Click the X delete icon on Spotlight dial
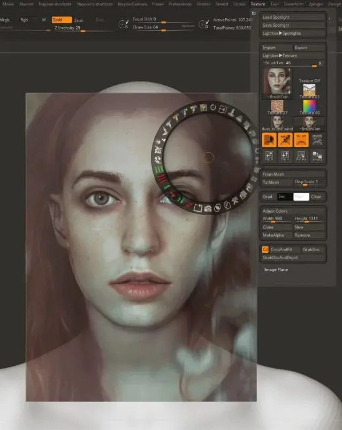The image size is (342, 430). [235, 201]
